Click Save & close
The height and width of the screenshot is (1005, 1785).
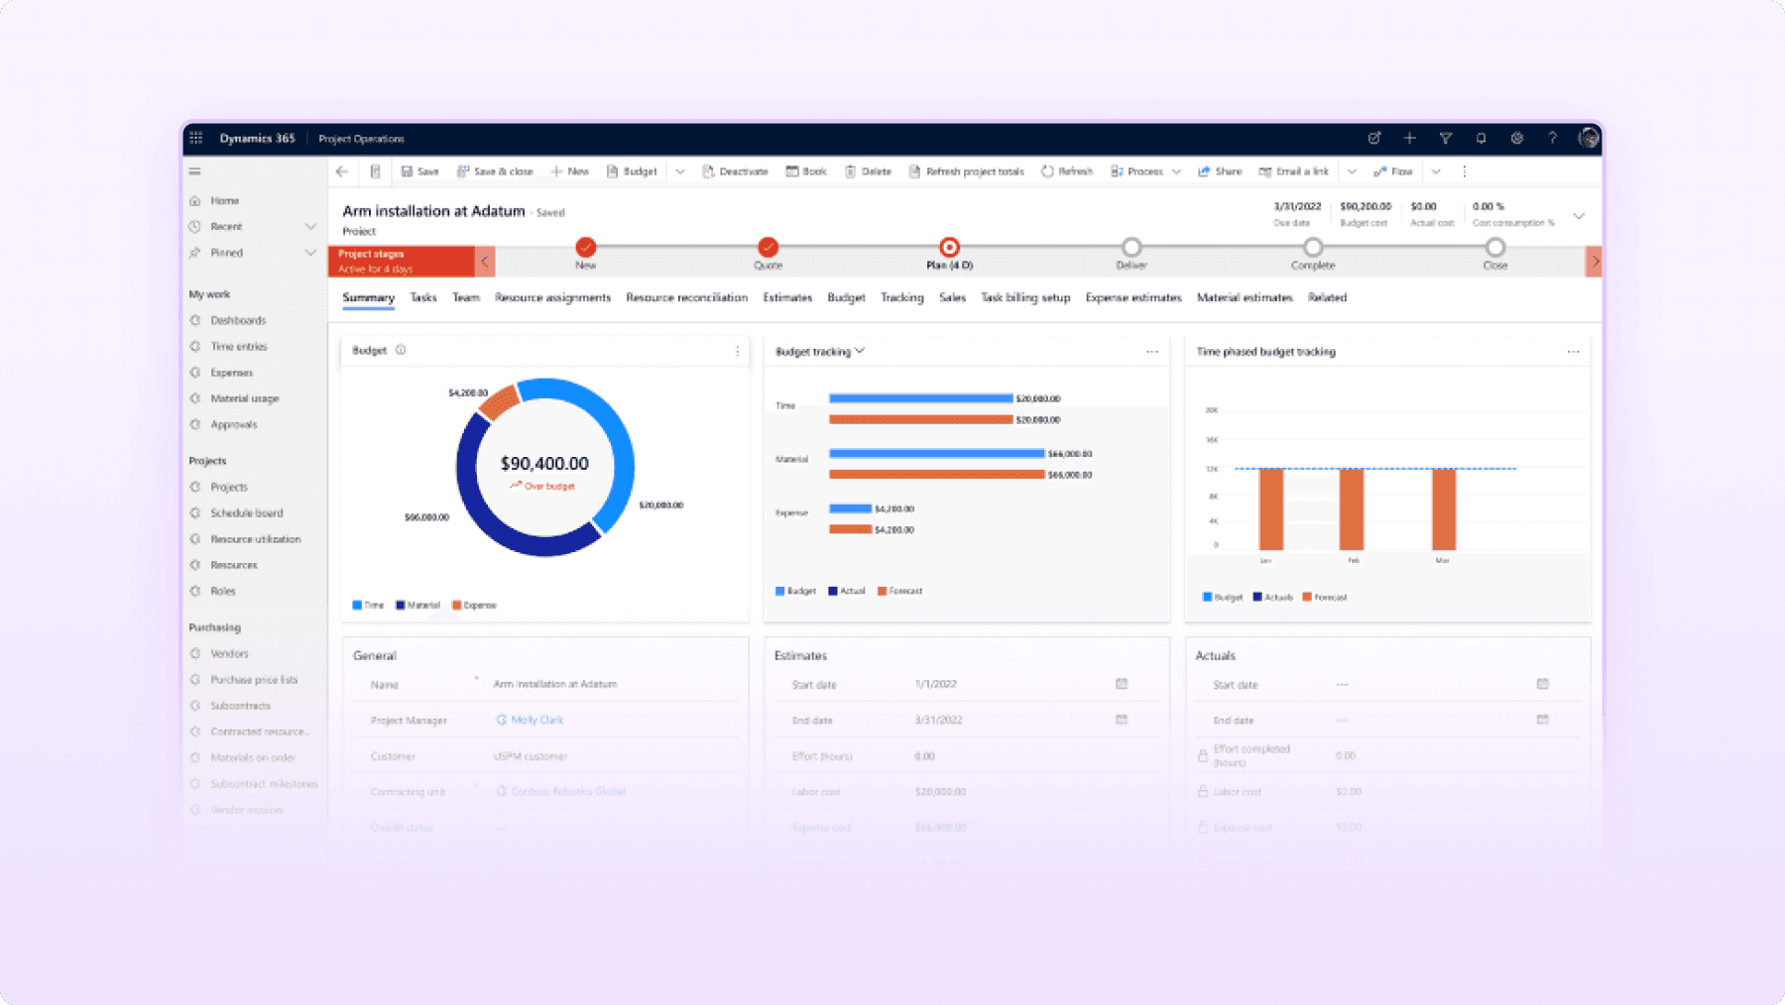[495, 171]
